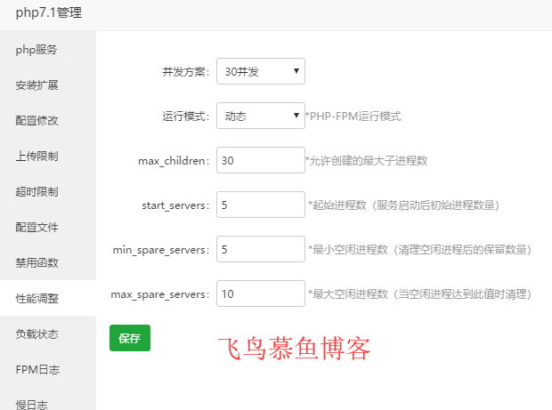Open the FPM日志 tab

[x=37, y=370]
